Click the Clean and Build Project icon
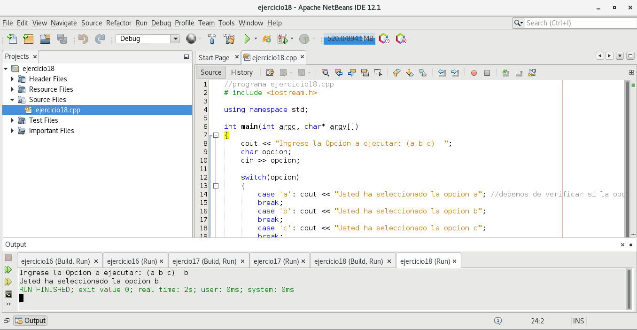 [229, 39]
